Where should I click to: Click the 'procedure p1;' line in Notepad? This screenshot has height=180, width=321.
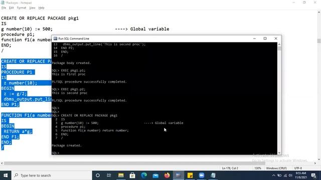tap(18, 34)
